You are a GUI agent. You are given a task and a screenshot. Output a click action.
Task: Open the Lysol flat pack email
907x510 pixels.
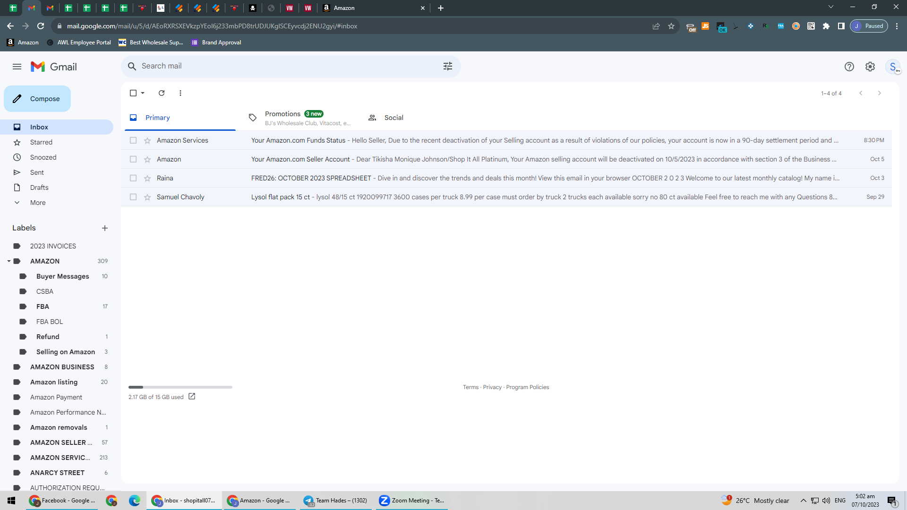(506, 197)
